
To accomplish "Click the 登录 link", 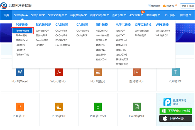I will 184,6.
